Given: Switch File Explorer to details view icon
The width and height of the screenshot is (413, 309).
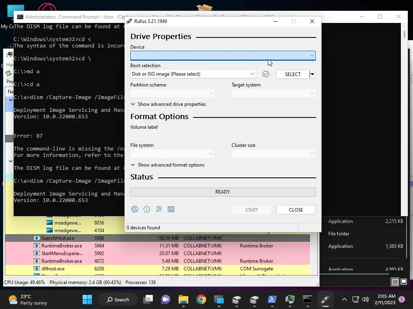Looking at the screenshot, I should pos(395,282).
